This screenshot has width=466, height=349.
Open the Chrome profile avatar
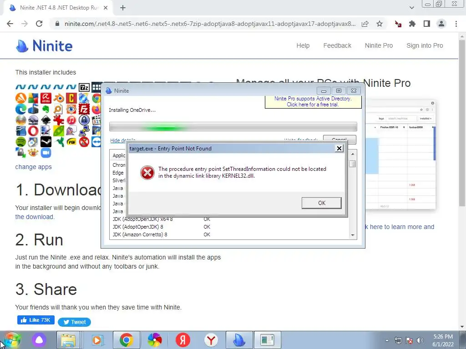(441, 24)
